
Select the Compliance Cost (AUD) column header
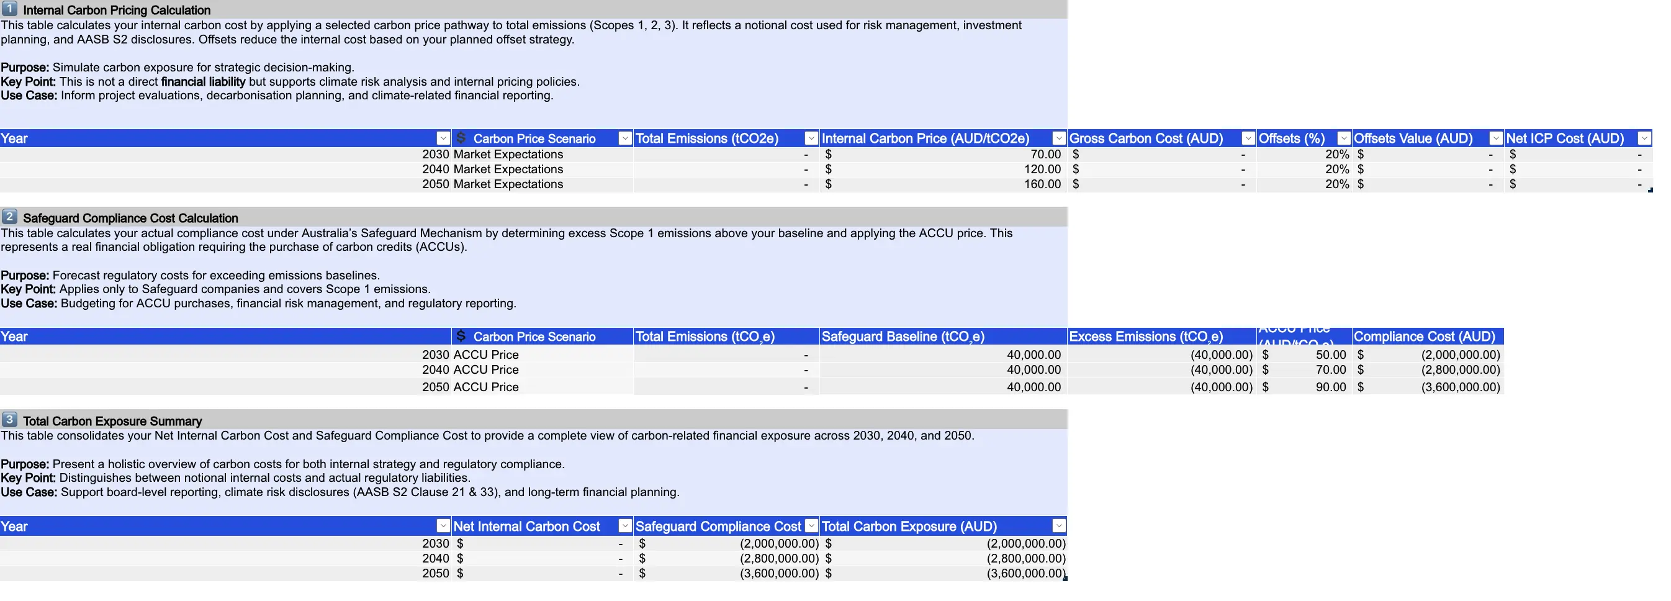(1428, 336)
